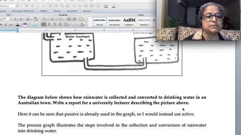Click bulleted list in the formatting toolbar
The image size is (241, 135).
[x=80, y=6]
